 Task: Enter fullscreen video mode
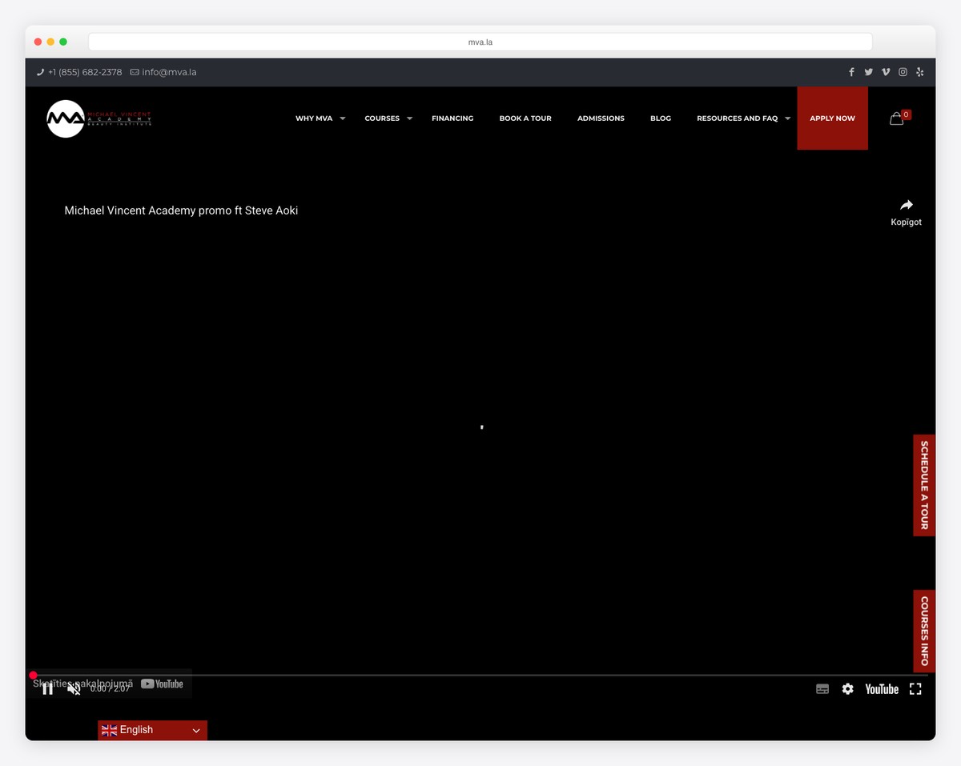(915, 689)
